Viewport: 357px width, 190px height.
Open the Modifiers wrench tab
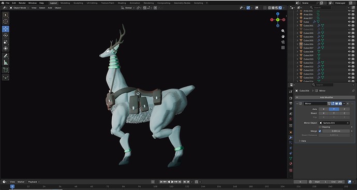[291, 138]
